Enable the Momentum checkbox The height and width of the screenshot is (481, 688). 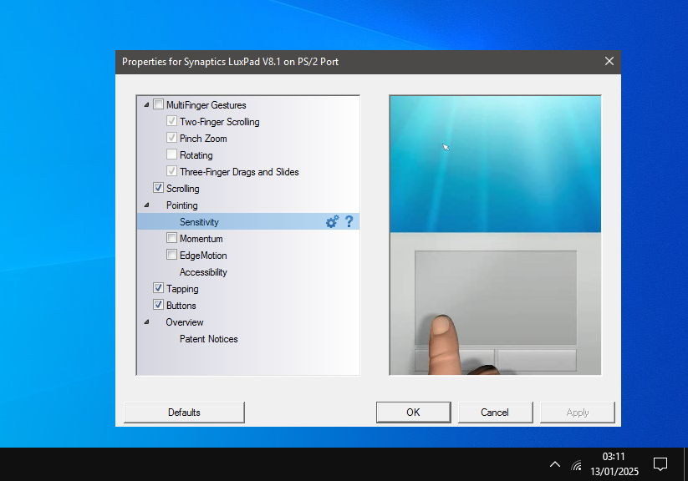(x=171, y=239)
